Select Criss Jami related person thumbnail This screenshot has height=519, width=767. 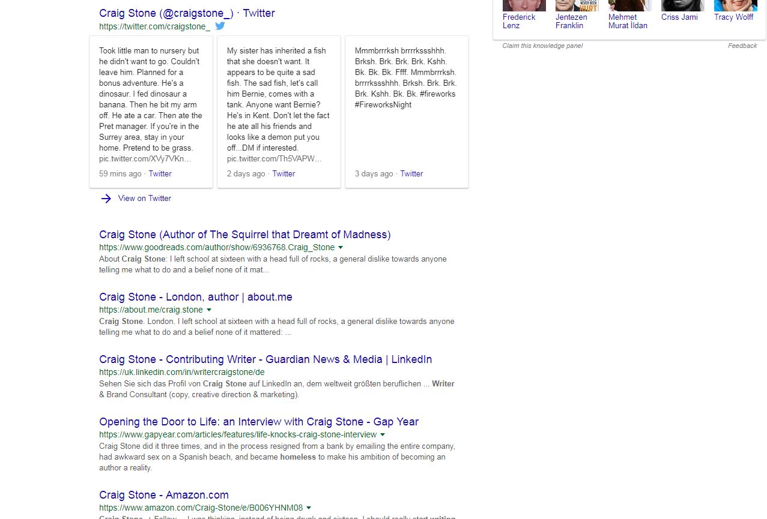point(683,5)
